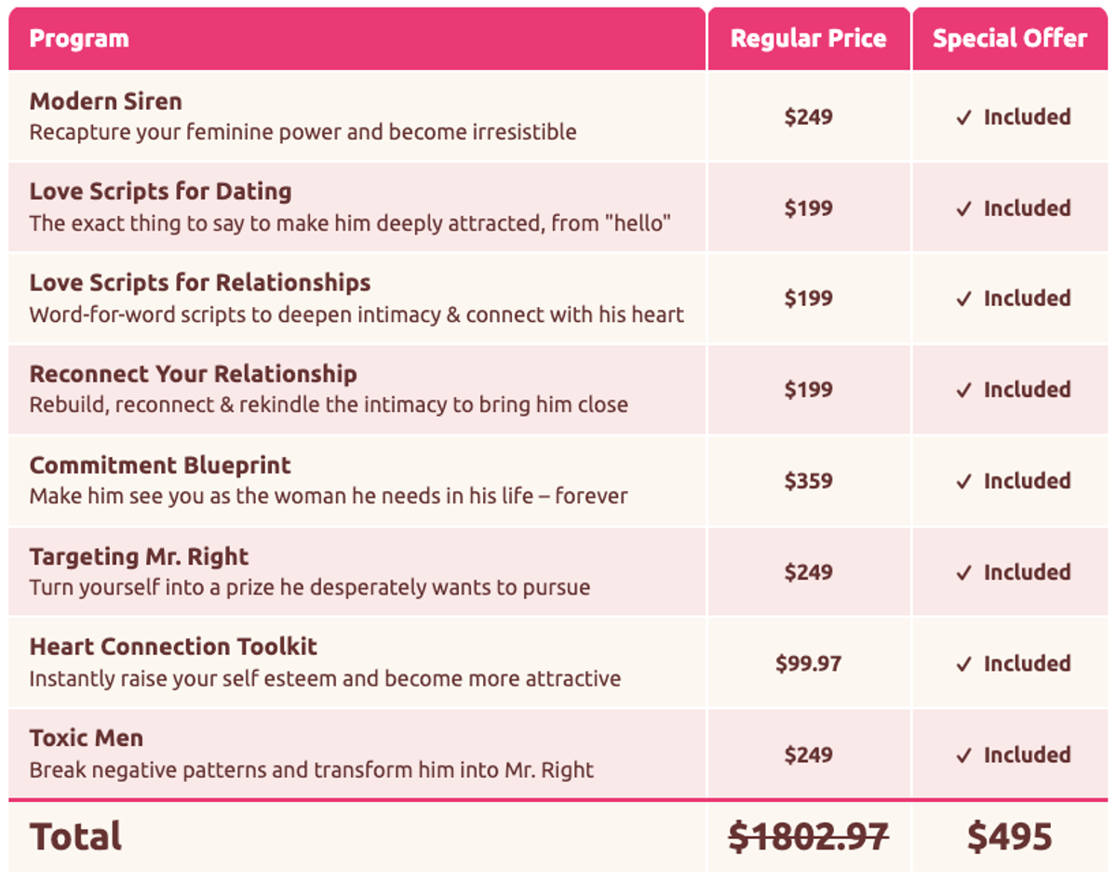Select the Toxic Men program title
The image size is (1117, 882).
[x=87, y=738]
